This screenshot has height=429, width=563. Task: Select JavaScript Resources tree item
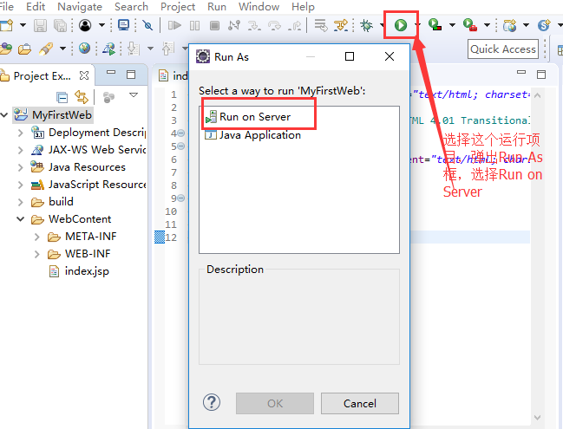(88, 185)
